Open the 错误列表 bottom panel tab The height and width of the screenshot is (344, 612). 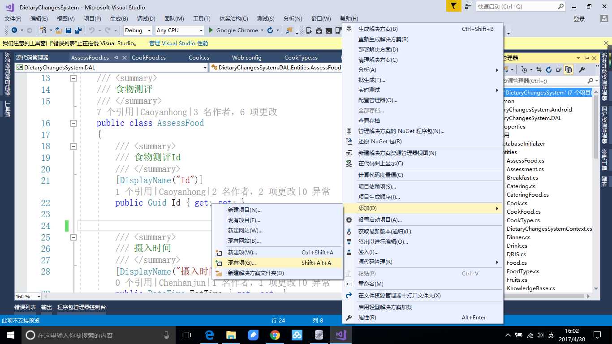[25, 307]
